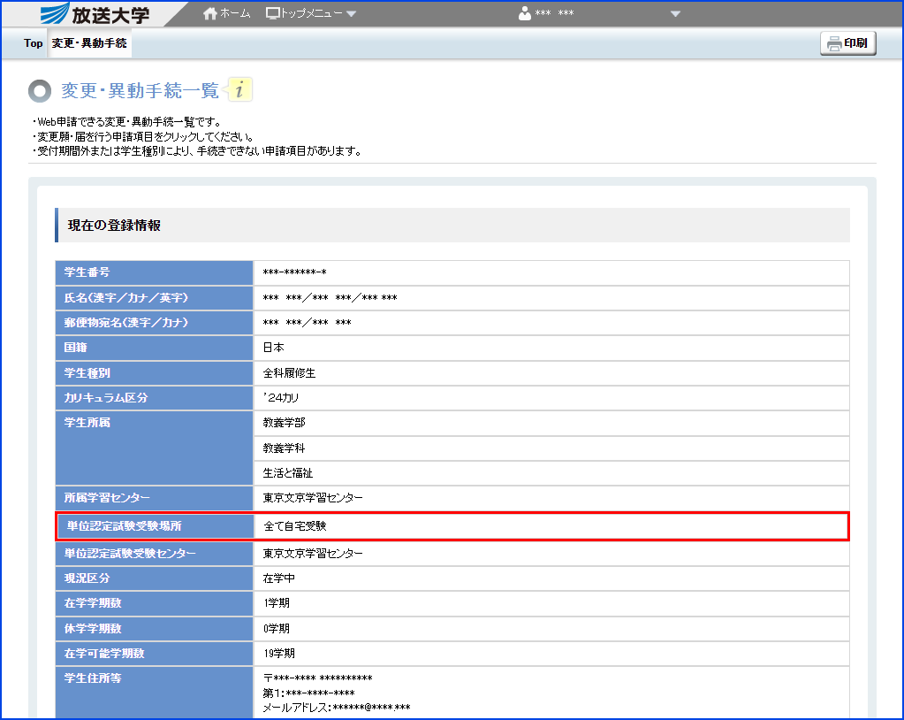Click the 現在の登録情報 section header
This screenshot has width=904, height=720.
[x=115, y=226]
